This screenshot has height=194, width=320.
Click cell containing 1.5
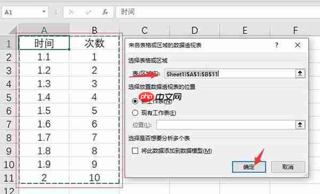[44, 110]
